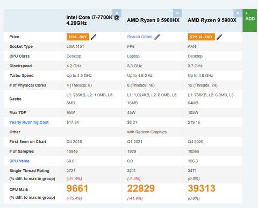
Task: Click the AM4 socket value
Action: point(192,46)
